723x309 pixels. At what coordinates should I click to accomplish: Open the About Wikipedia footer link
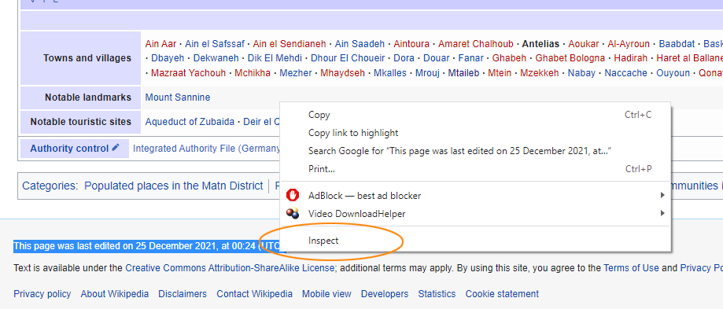[x=115, y=294]
